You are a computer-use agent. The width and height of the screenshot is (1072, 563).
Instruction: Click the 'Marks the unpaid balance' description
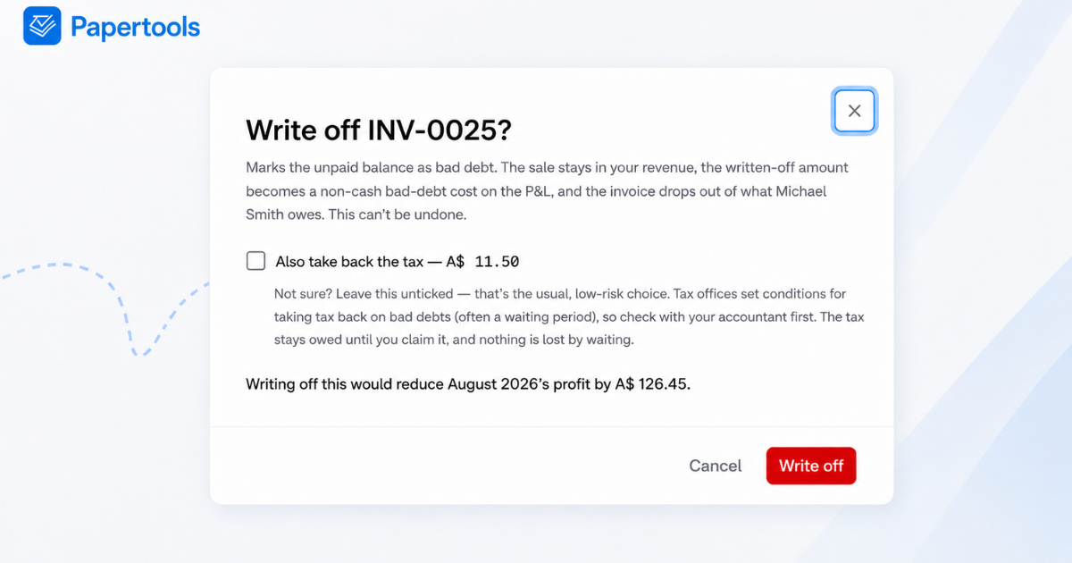coord(547,191)
